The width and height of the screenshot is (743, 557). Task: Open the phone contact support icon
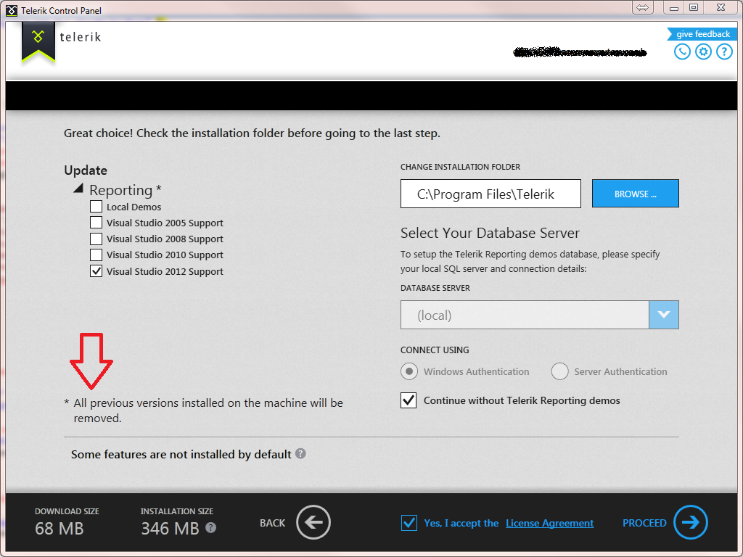point(682,51)
